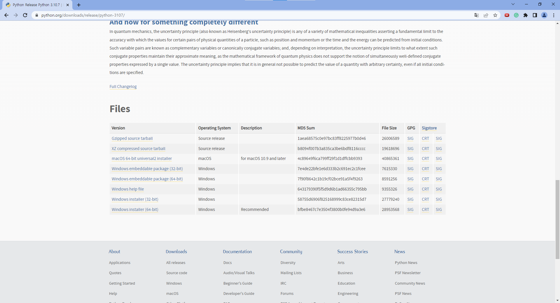Open the Getting Started footer link

(122, 283)
